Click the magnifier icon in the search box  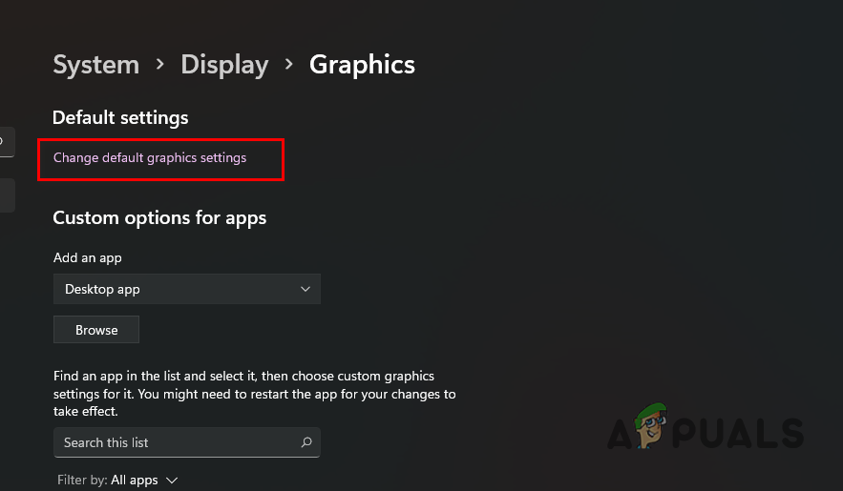(306, 442)
